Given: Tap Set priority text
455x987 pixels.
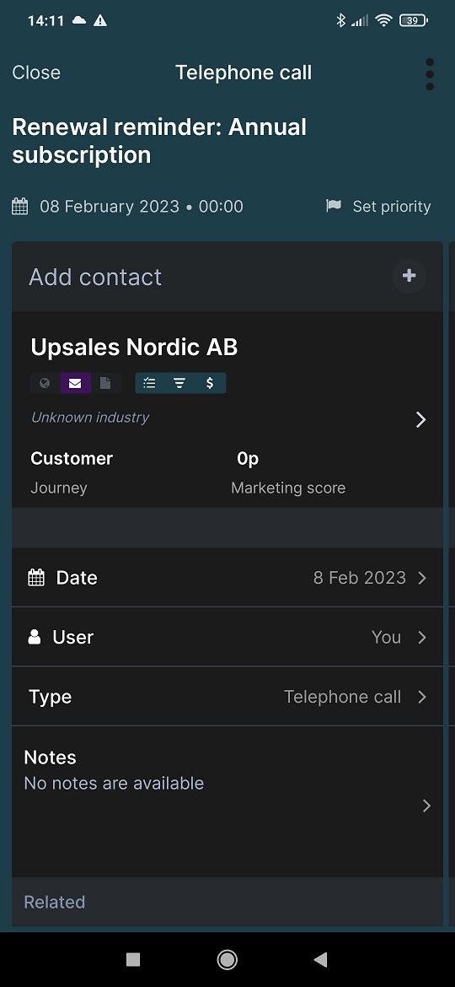Looking at the screenshot, I should click(x=392, y=207).
